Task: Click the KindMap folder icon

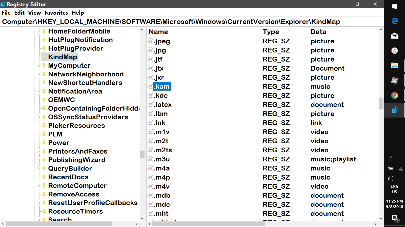Action: pos(44,57)
